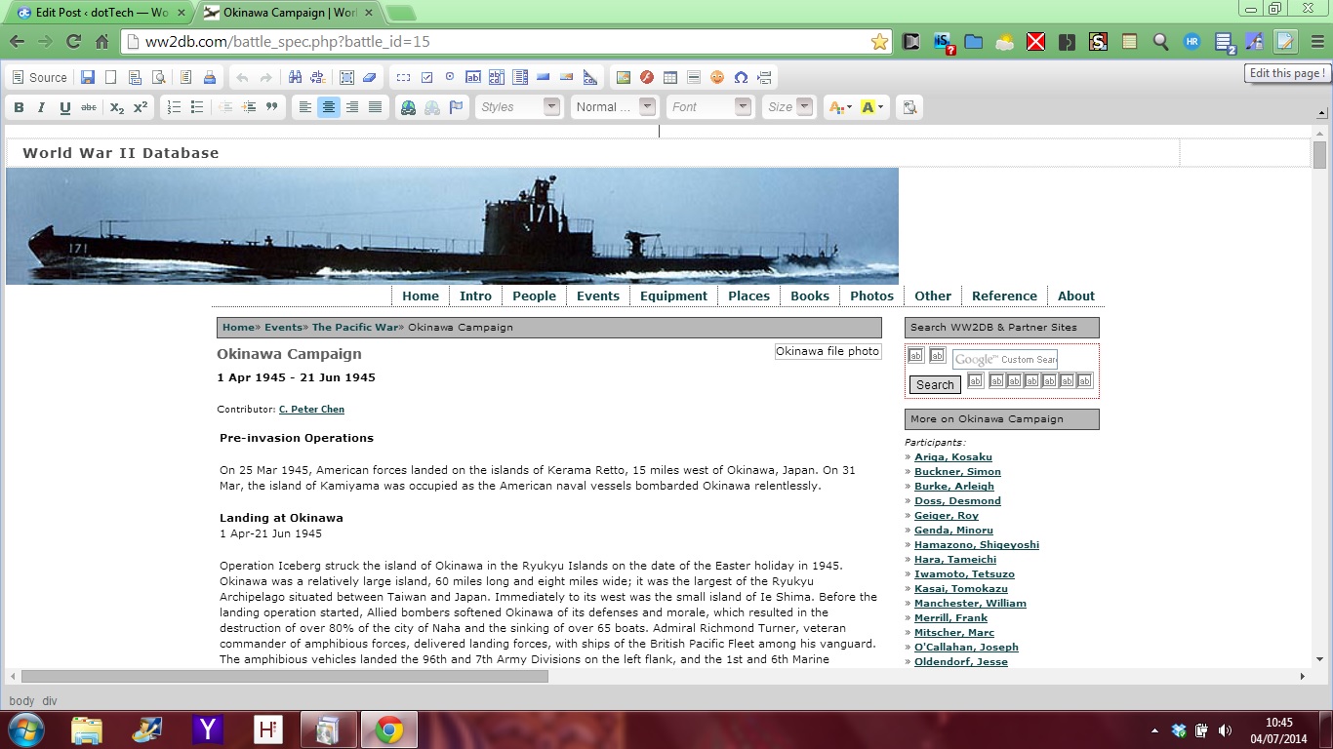This screenshot has height=749, width=1333.
Task: Click the Google Custom Search field
Action: [x=1005, y=360]
